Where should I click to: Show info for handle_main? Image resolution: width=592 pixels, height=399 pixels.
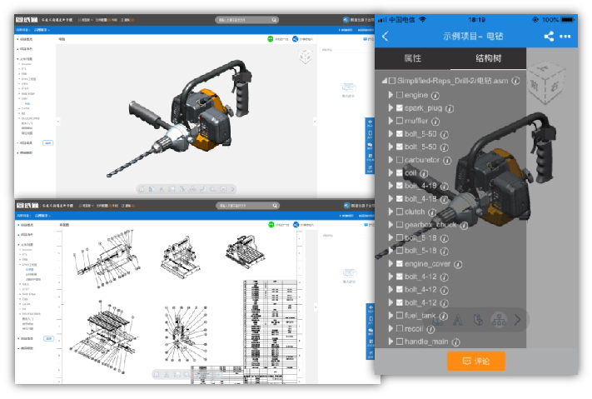coord(456,342)
